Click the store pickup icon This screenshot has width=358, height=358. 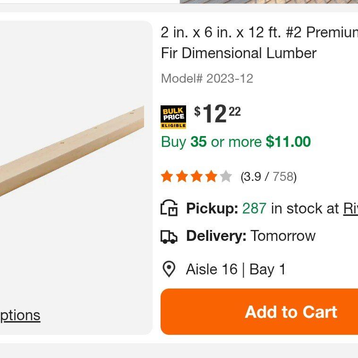coord(169,208)
